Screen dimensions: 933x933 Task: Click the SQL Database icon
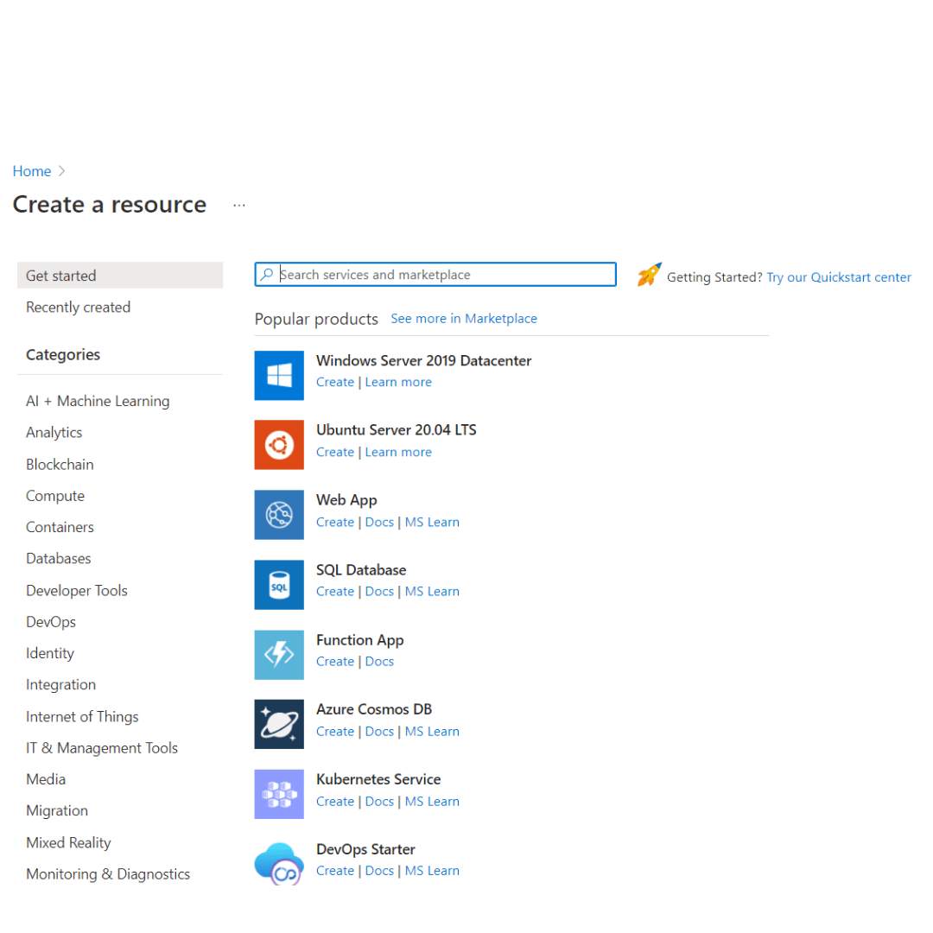coord(279,585)
